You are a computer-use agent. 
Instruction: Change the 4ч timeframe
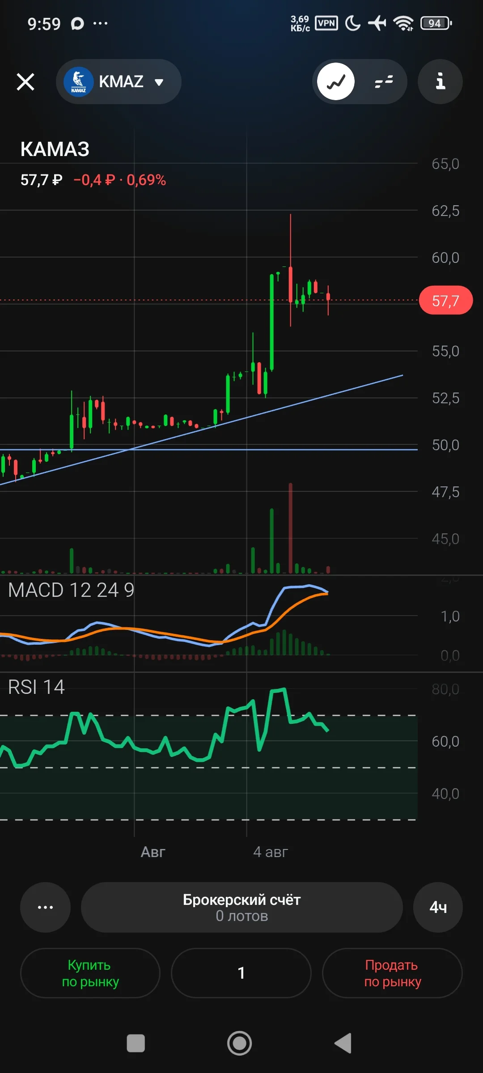click(438, 907)
